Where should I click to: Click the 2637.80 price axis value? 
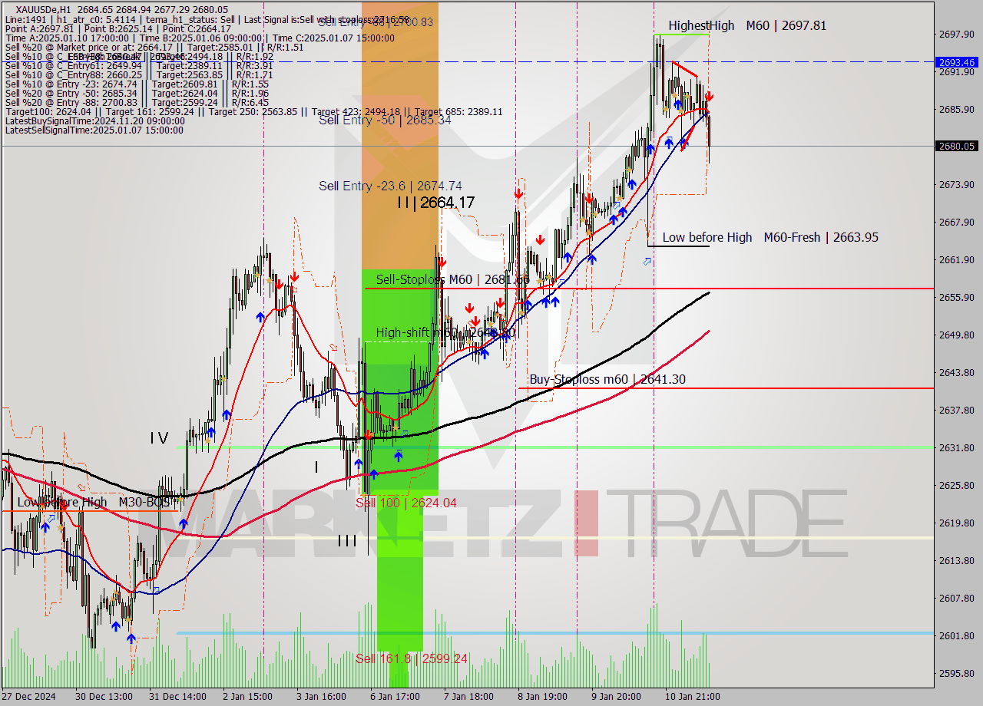[x=956, y=410]
